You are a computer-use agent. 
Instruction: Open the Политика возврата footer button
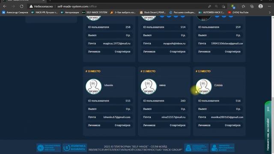[x=74, y=148]
